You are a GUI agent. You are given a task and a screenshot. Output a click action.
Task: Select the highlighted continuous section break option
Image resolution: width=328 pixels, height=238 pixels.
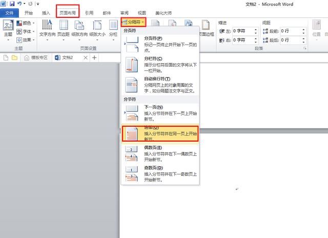tap(160, 133)
